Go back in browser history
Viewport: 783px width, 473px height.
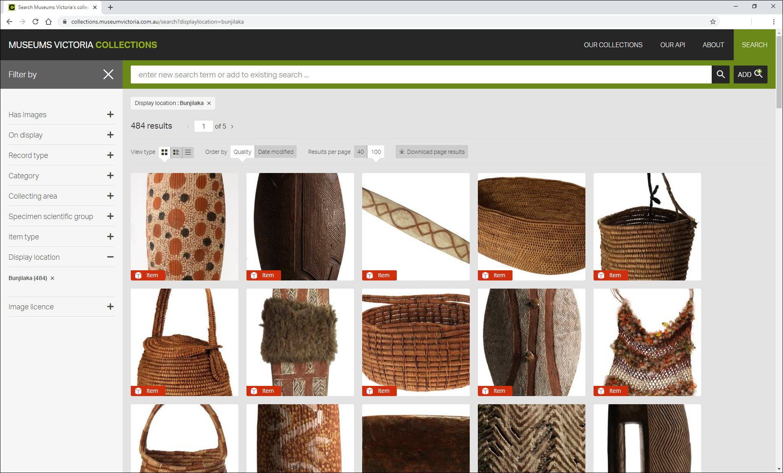9,22
